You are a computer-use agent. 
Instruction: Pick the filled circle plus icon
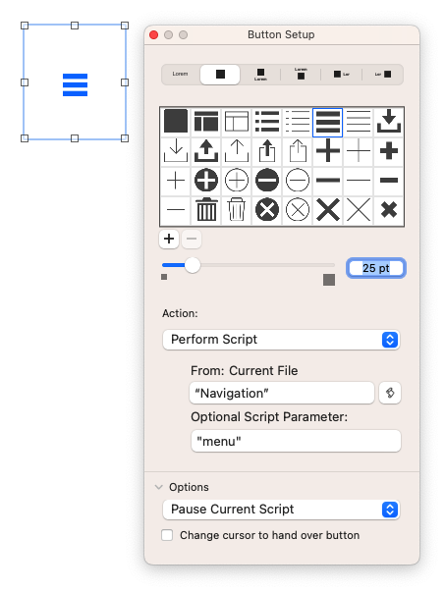[x=206, y=180]
